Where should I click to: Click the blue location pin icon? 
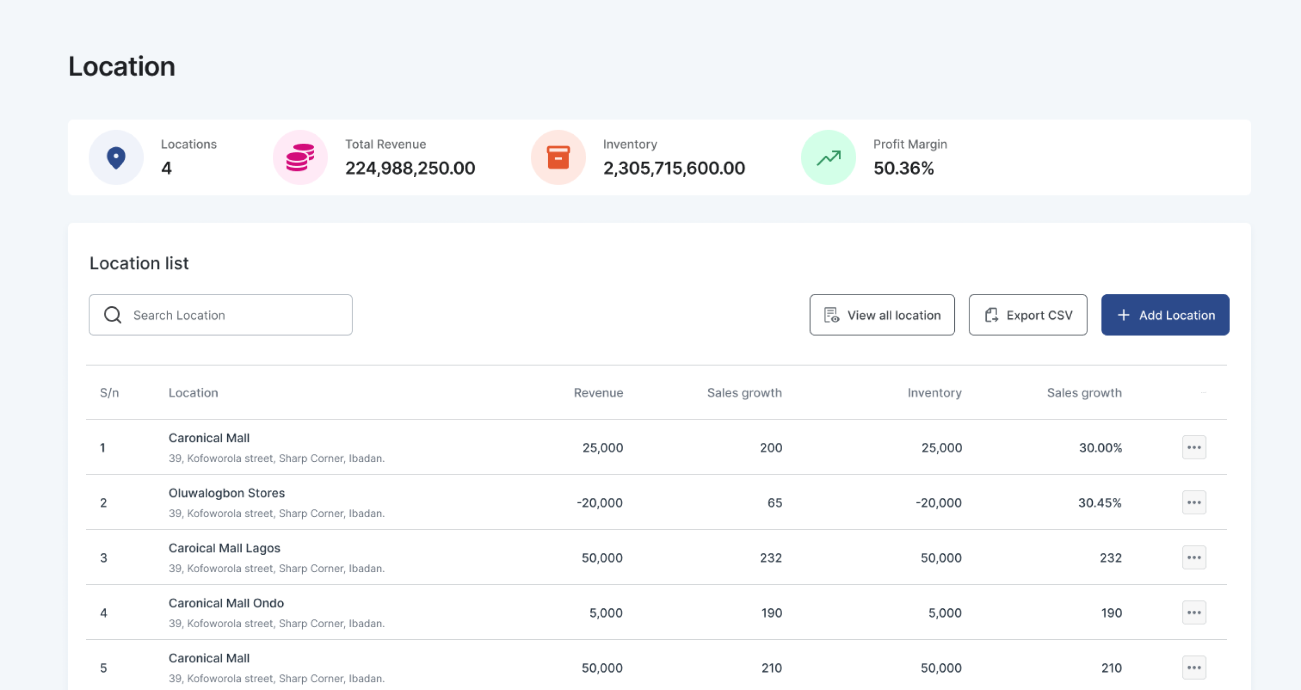tap(116, 157)
